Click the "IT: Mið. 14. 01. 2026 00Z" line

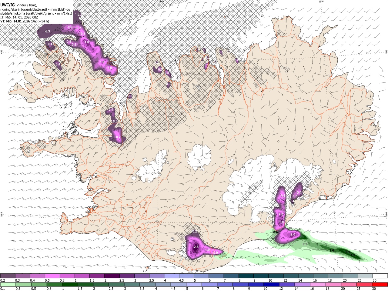pyautogui.click(x=19, y=17)
